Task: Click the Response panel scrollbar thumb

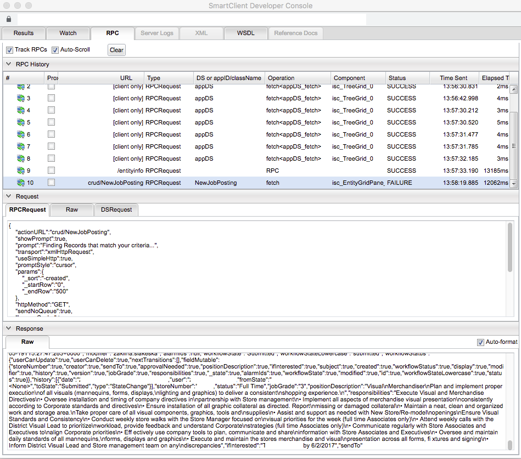Action: (x=510, y=445)
